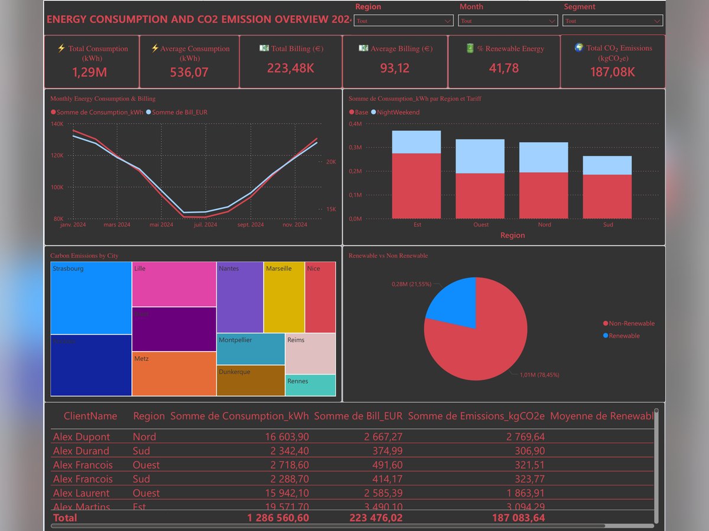
Task: Select the battery icon on % Renewable Energy card
Action: tap(470, 48)
